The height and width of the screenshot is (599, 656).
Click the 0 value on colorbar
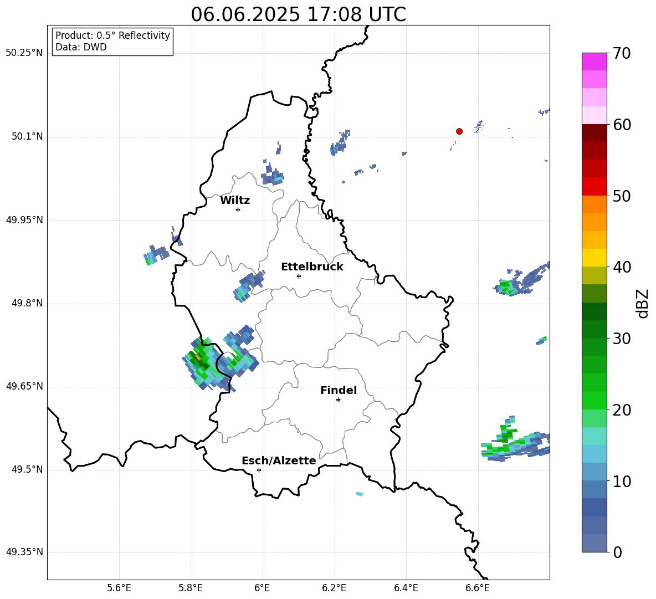coord(617,552)
